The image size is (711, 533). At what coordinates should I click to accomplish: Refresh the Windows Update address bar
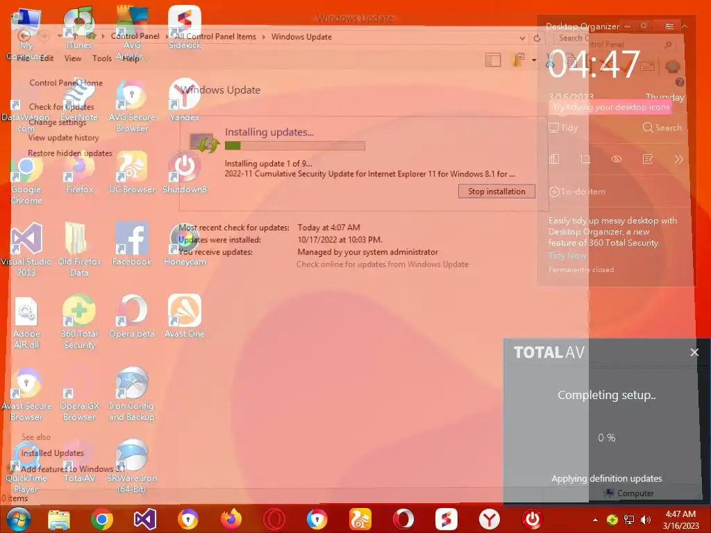tap(537, 38)
